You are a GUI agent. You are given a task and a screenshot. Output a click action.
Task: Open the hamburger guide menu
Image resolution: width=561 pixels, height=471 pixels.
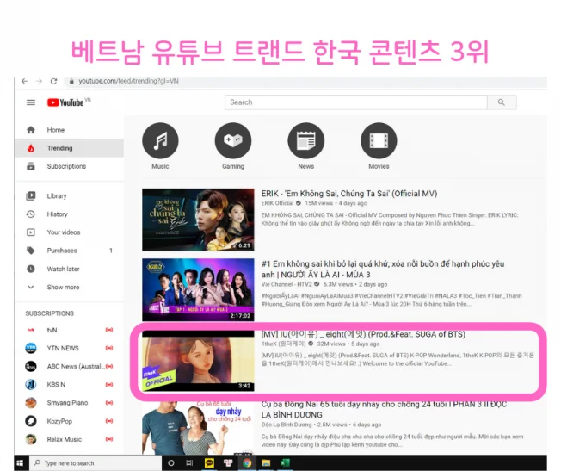(31, 102)
